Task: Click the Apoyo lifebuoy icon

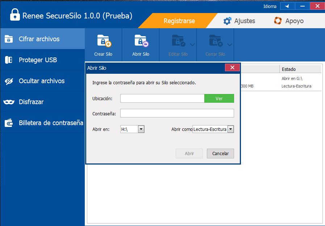Action: [278, 21]
